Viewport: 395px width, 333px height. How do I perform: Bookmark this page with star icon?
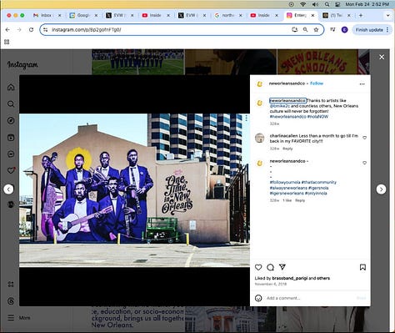(x=316, y=30)
